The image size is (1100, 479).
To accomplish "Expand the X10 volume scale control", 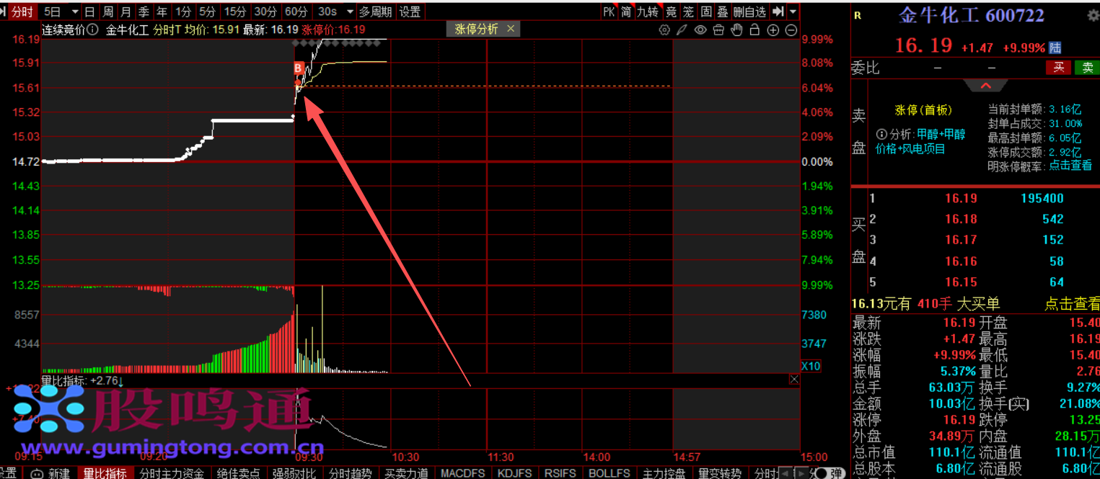I will point(811,366).
